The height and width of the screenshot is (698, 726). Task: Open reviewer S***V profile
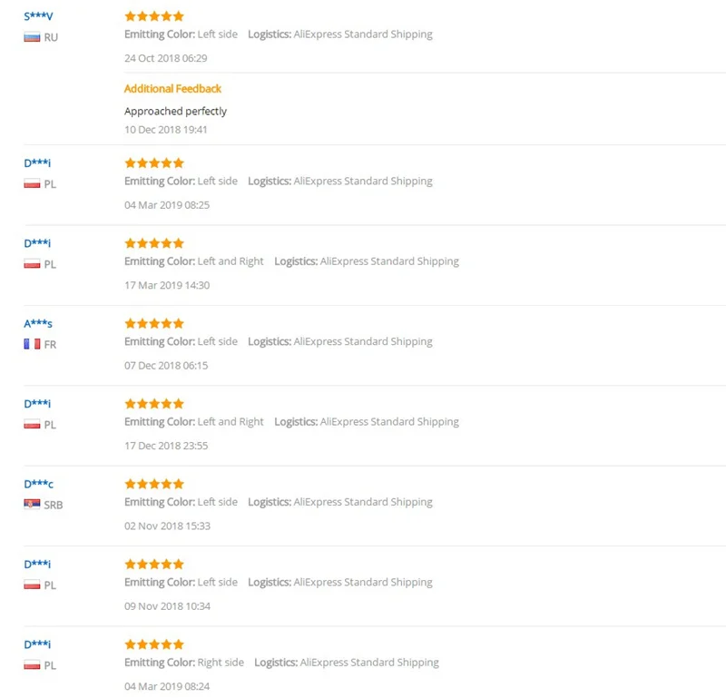[38, 16]
